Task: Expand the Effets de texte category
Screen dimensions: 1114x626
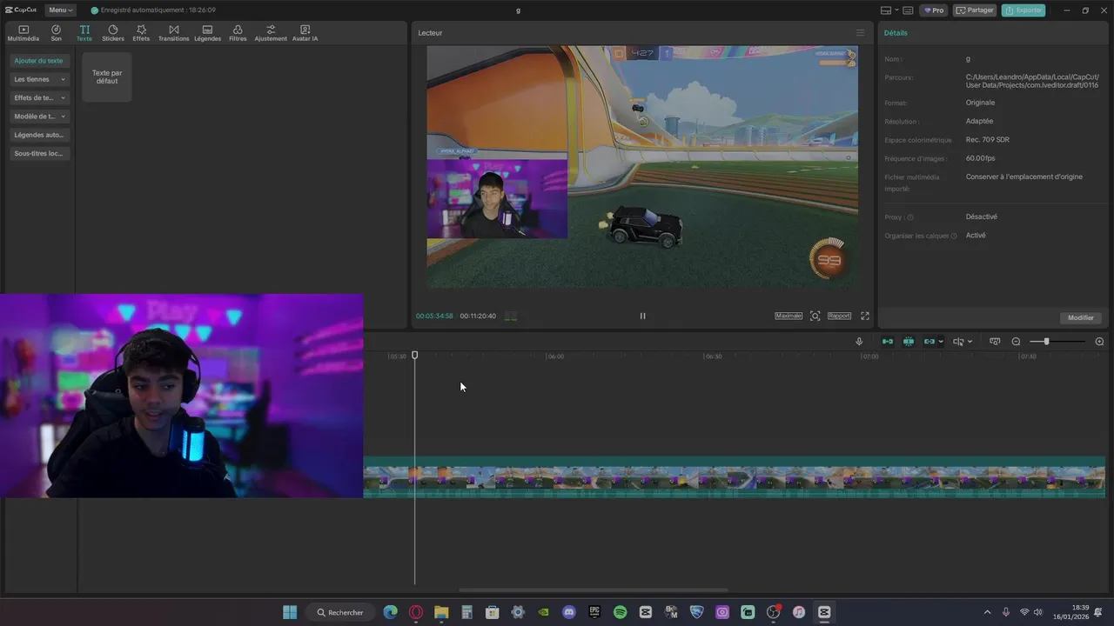Action: click(39, 97)
